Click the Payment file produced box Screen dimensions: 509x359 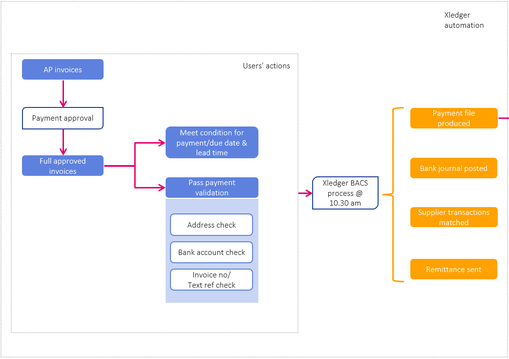tap(453, 118)
